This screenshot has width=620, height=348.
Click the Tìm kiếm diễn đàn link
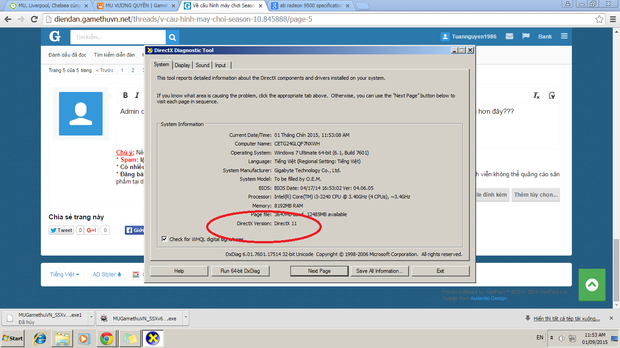pyautogui.click(x=114, y=55)
